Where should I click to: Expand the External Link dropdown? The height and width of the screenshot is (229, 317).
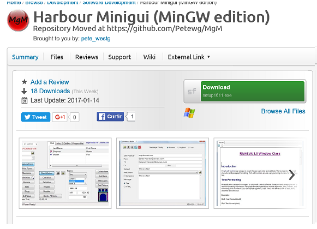coord(189,57)
